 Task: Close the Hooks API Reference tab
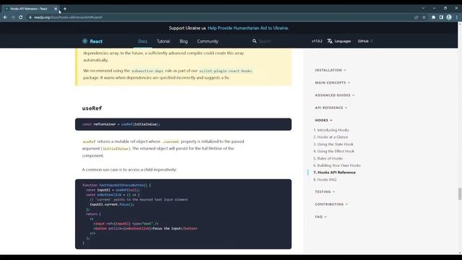pyautogui.click(x=56, y=9)
